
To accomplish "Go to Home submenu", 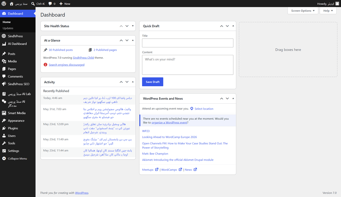I will pos(6,22).
